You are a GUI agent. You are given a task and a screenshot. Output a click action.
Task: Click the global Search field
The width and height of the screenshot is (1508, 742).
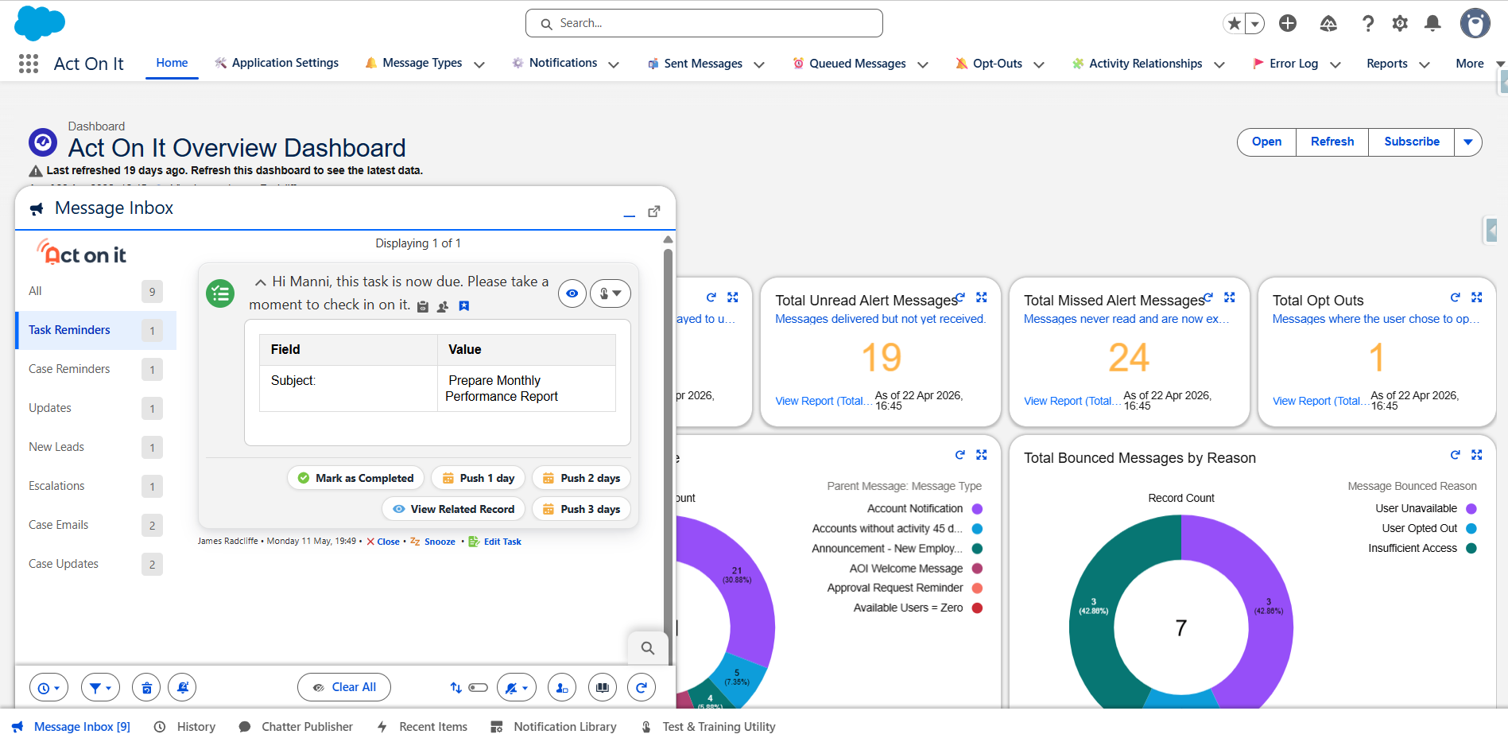coord(704,23)
